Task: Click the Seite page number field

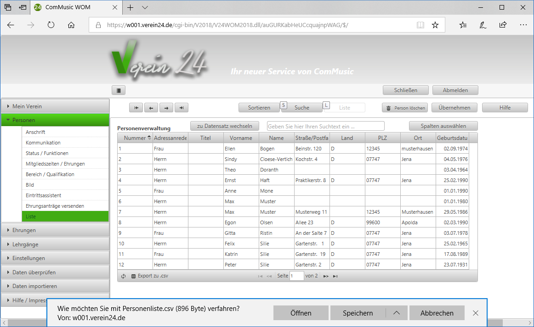Action: click(x=296, y=276)
